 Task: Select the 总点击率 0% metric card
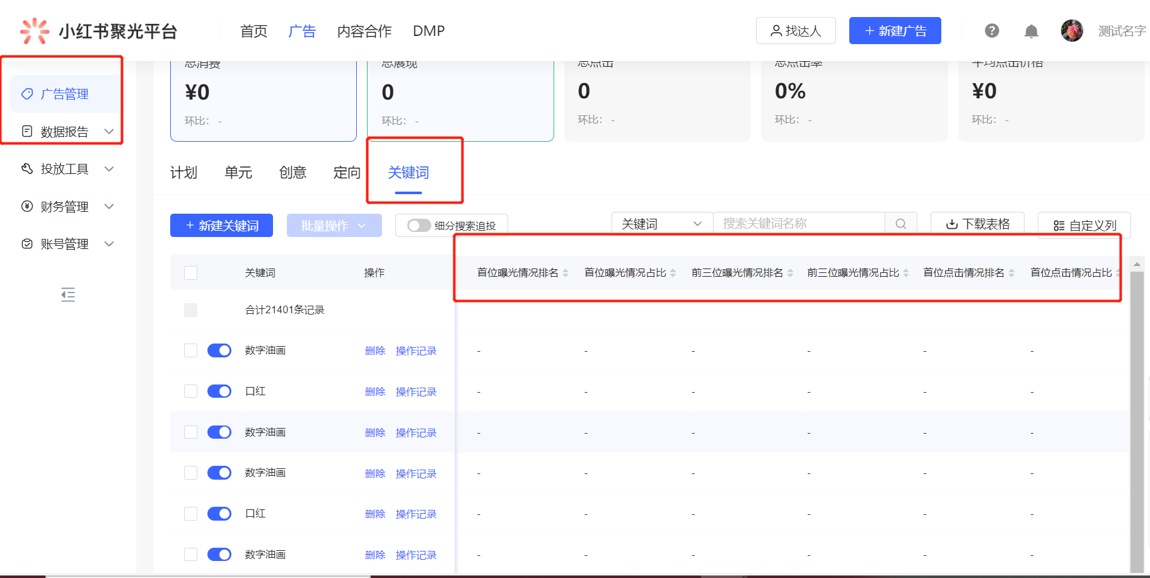(854, 101)
